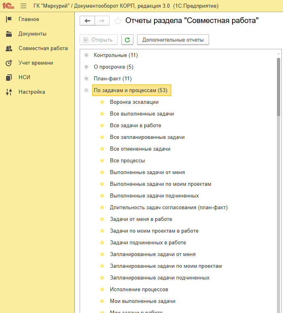283x313 pixels.
Task: Click the Учет времени clock icon
Action: click(9, 63)
